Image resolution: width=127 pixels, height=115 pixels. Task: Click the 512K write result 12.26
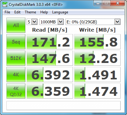tap(97, 58)
